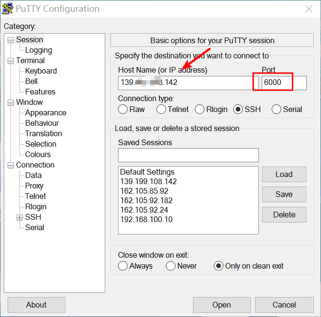Expand the SSH tree node

(19, 217)
